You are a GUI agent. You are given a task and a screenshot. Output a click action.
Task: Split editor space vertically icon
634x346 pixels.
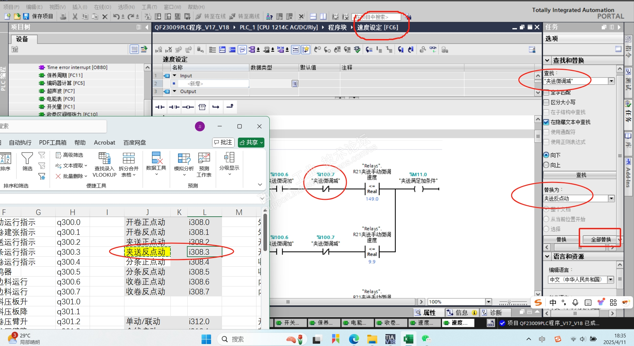point(323,16)
